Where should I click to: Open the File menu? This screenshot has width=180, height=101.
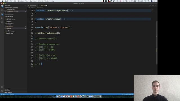point(11,1)
